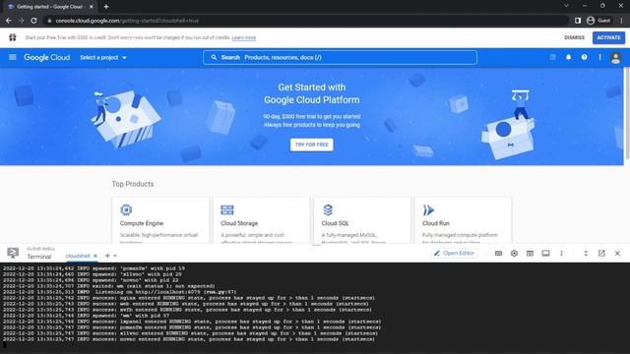The image size is (630, 354).
Task: Click the ACTIVATE button
Action: click(608, 37)
